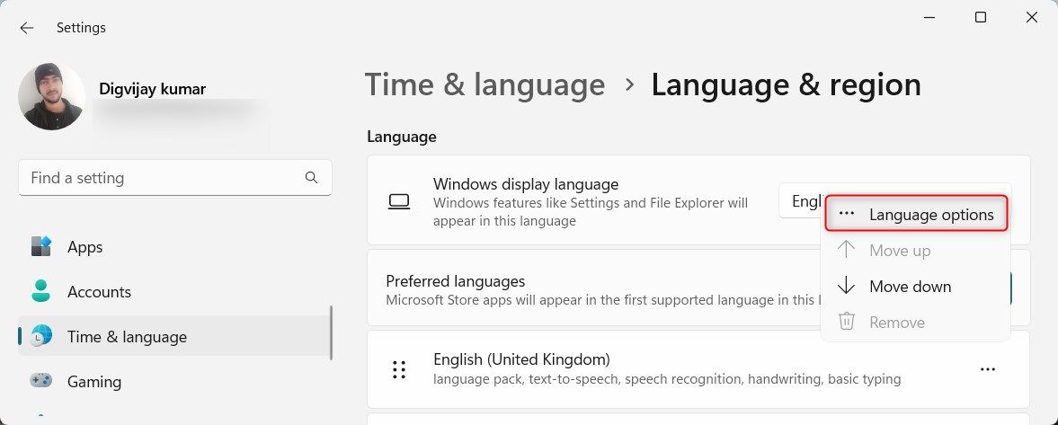Open the Gaming settings category
The height and width of the screenshot is (425, 1058).
(x=94, y=382)
